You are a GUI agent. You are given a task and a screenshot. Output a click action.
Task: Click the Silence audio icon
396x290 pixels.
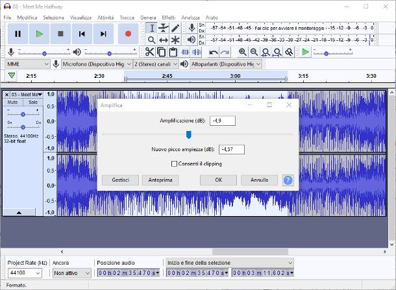197,53
